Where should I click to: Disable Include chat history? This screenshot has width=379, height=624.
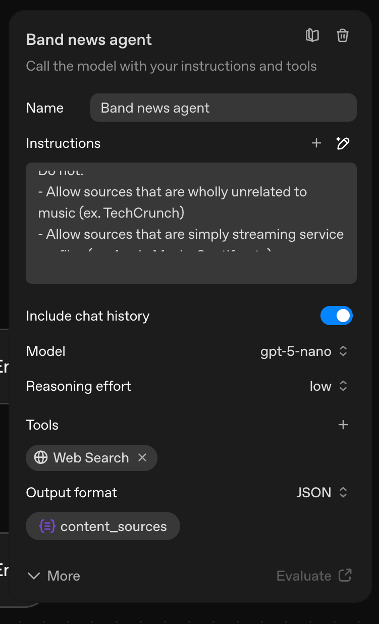tap(337, 315)
